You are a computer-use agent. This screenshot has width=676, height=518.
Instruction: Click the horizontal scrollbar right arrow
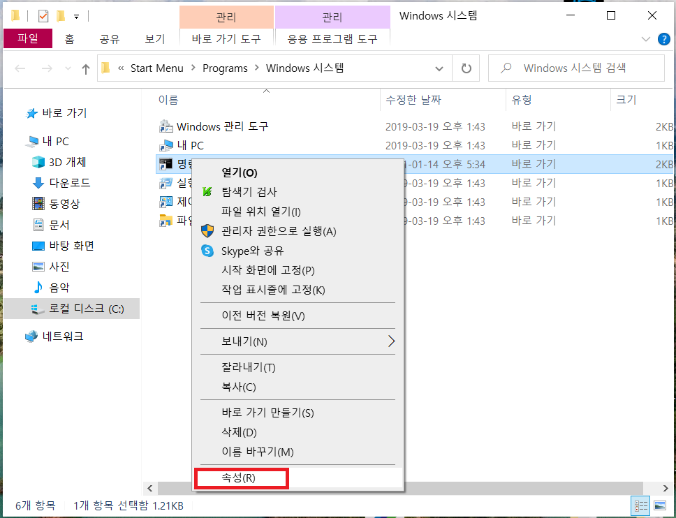coord(666,488)
